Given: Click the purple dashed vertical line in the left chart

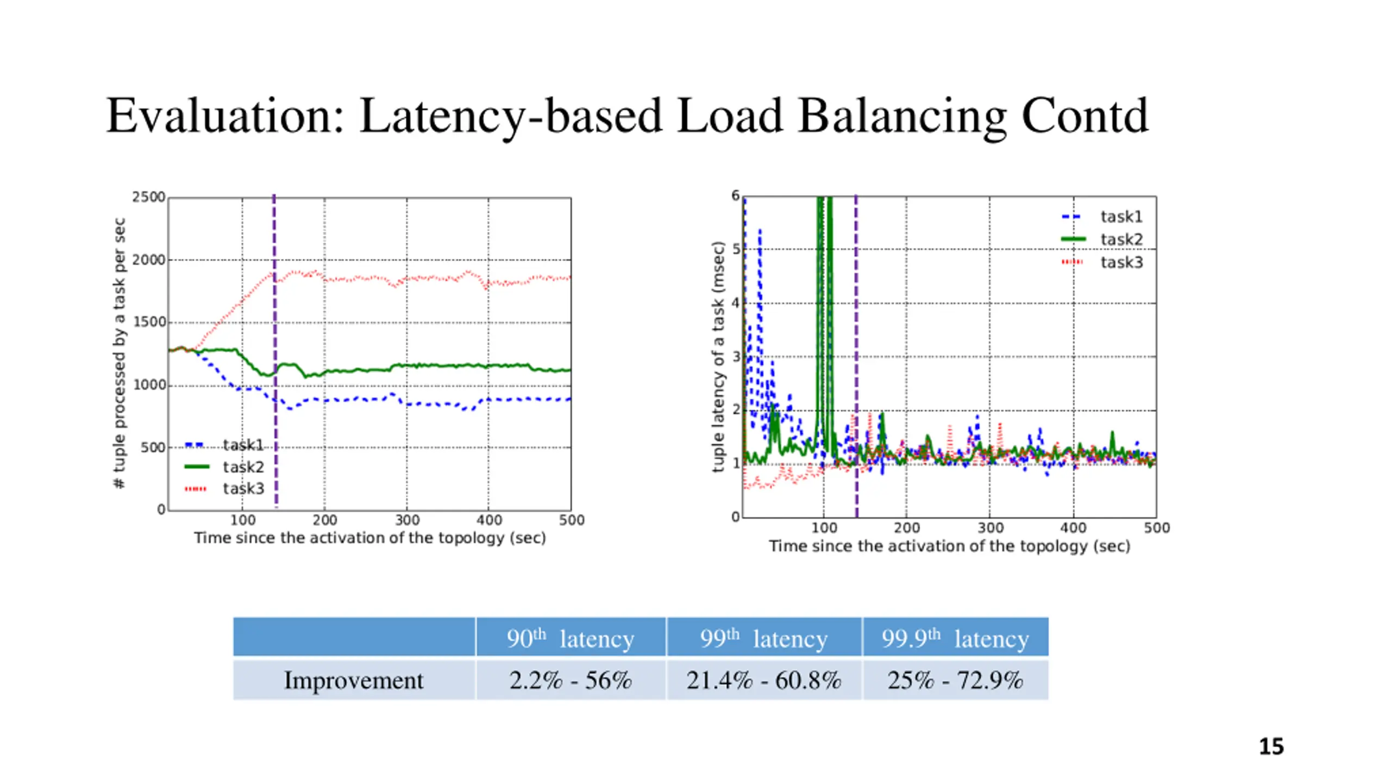Looking at the screenshot, I should (275, 351).
